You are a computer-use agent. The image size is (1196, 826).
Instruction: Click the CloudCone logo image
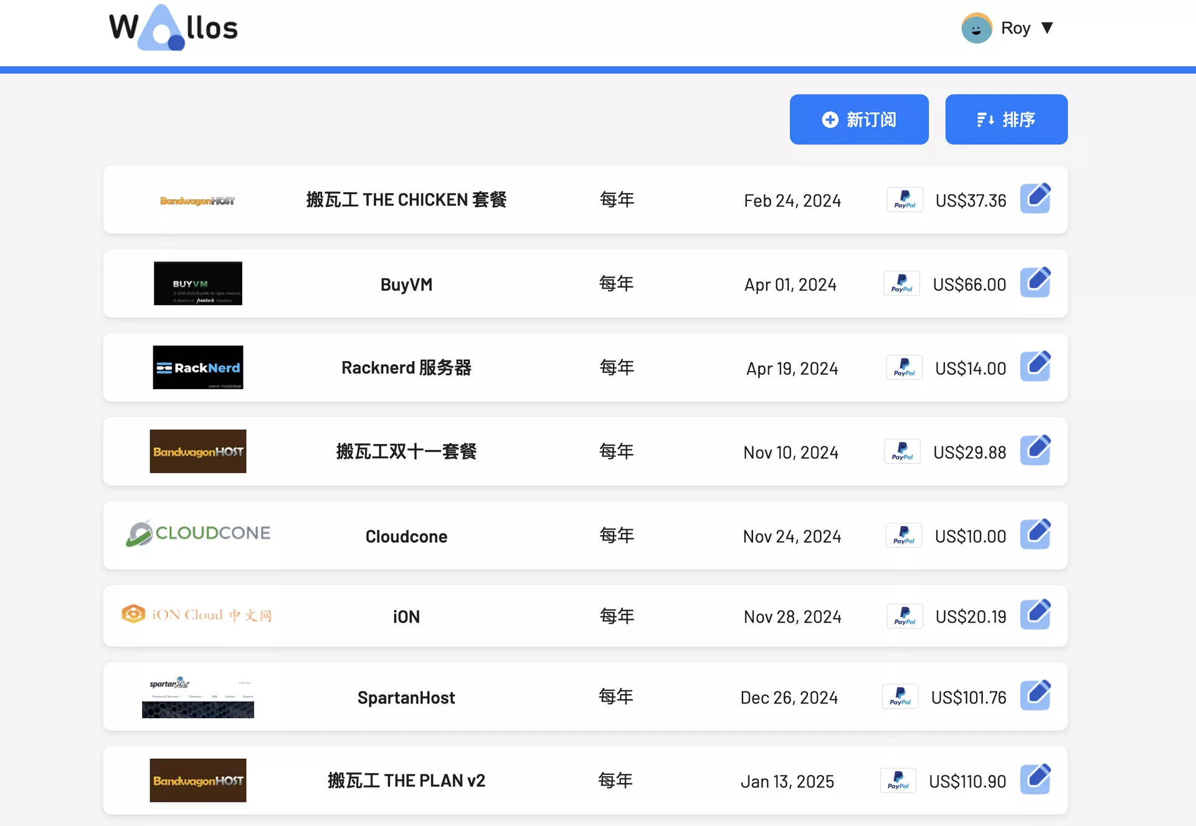(x=198, y=533)
